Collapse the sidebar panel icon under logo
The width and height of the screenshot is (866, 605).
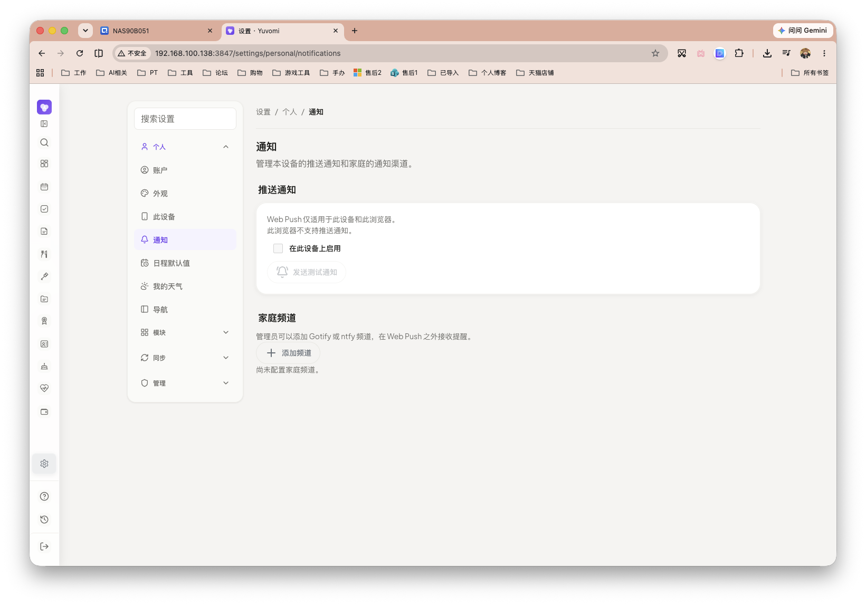point(44,124)
